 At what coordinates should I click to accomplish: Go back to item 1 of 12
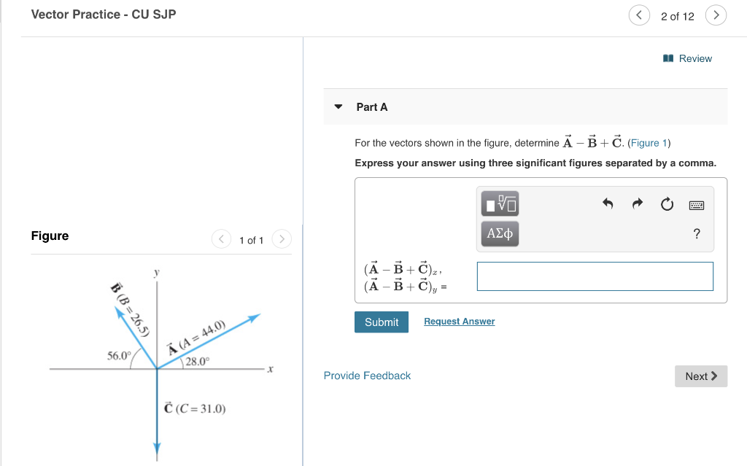(639, 15)
